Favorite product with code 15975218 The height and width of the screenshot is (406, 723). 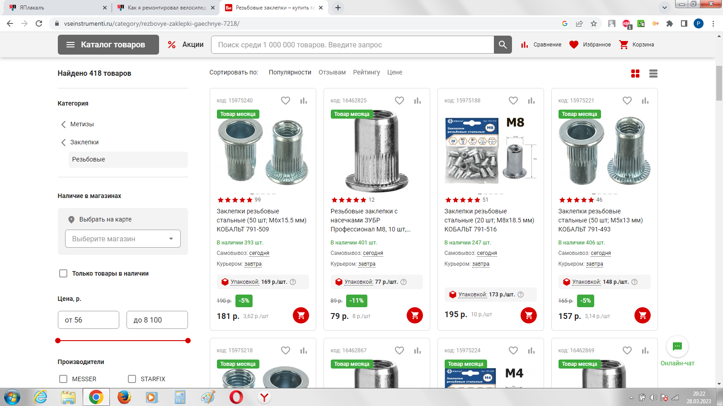286,351
